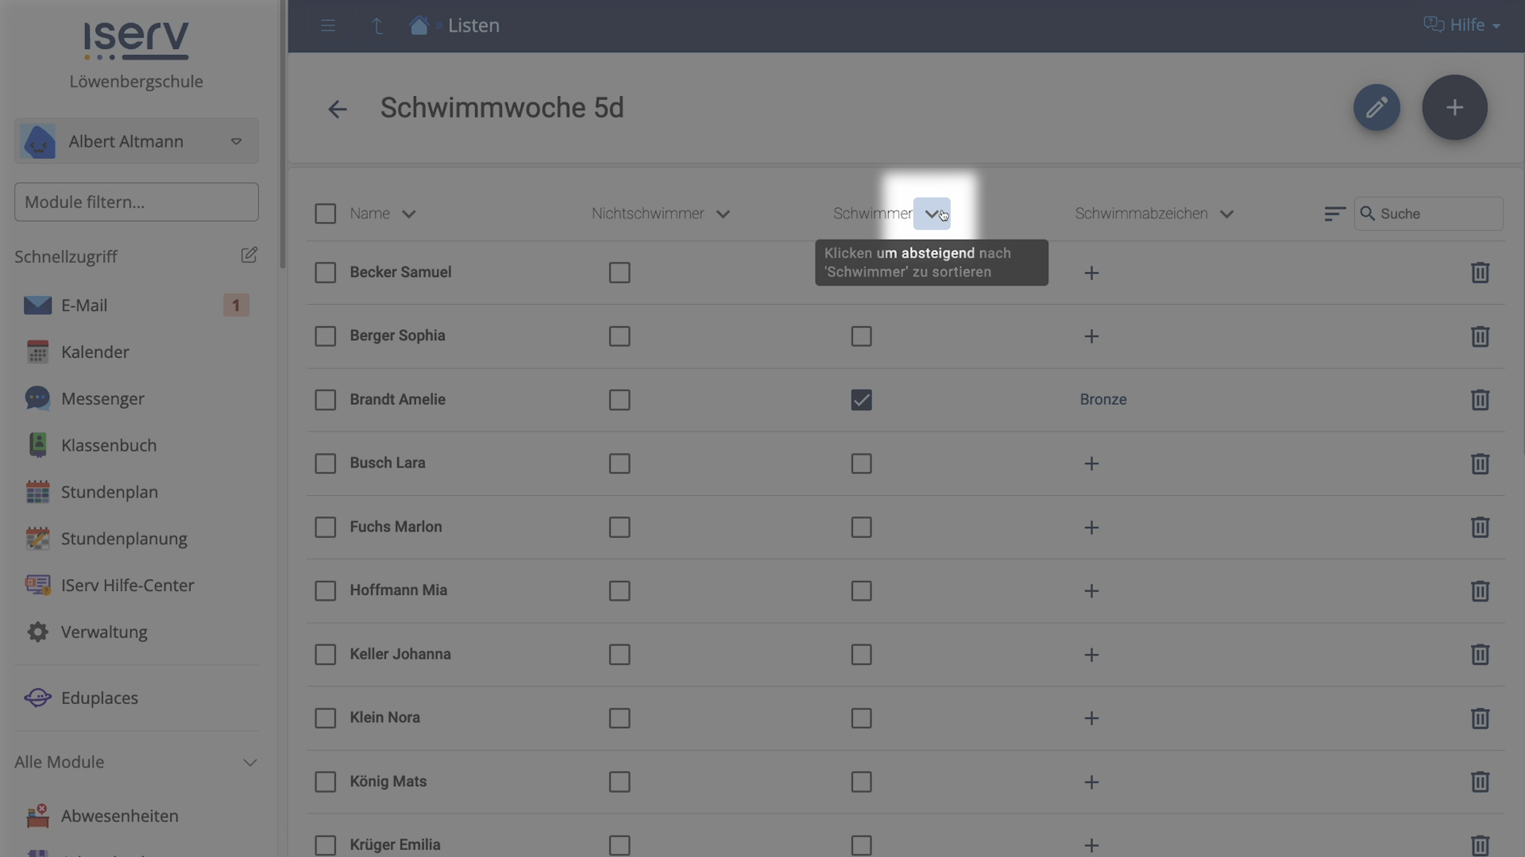Collapse the Alle Module section
1525x857 pixels.
[x=249, y=763]
